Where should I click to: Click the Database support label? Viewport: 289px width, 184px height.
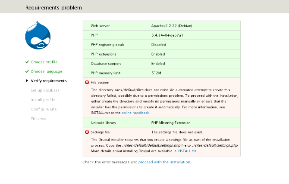pyautogui.click(x=106, y=64)
